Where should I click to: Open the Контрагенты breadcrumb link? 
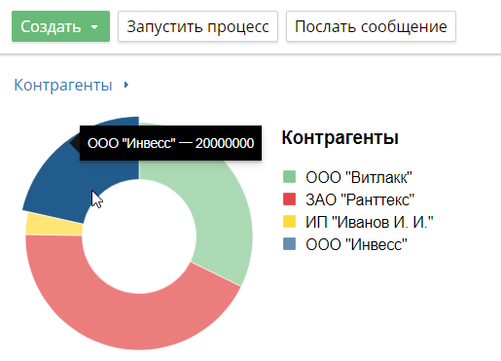[x=63, y=85]
